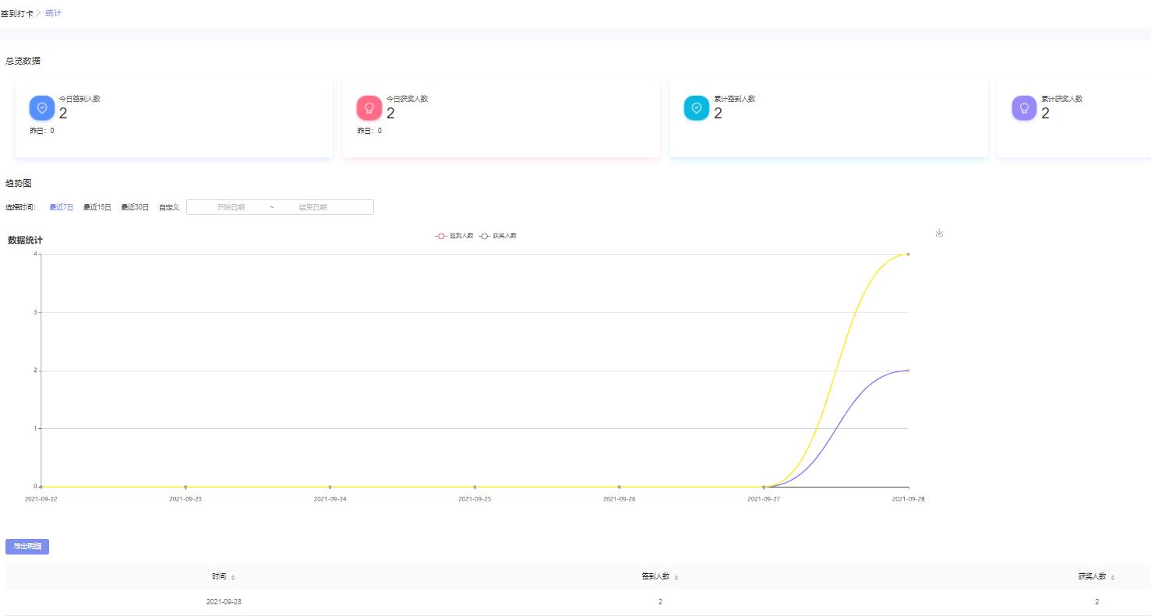
Task: Download the chart as image
Action: 939,233
